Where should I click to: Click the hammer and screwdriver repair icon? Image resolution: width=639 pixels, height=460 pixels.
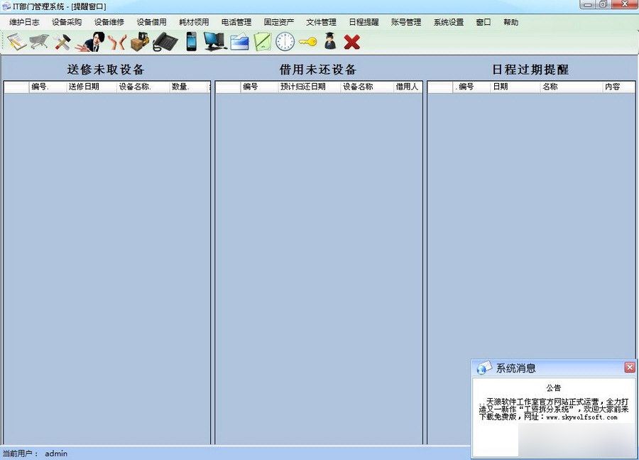(x=63, y=41)
